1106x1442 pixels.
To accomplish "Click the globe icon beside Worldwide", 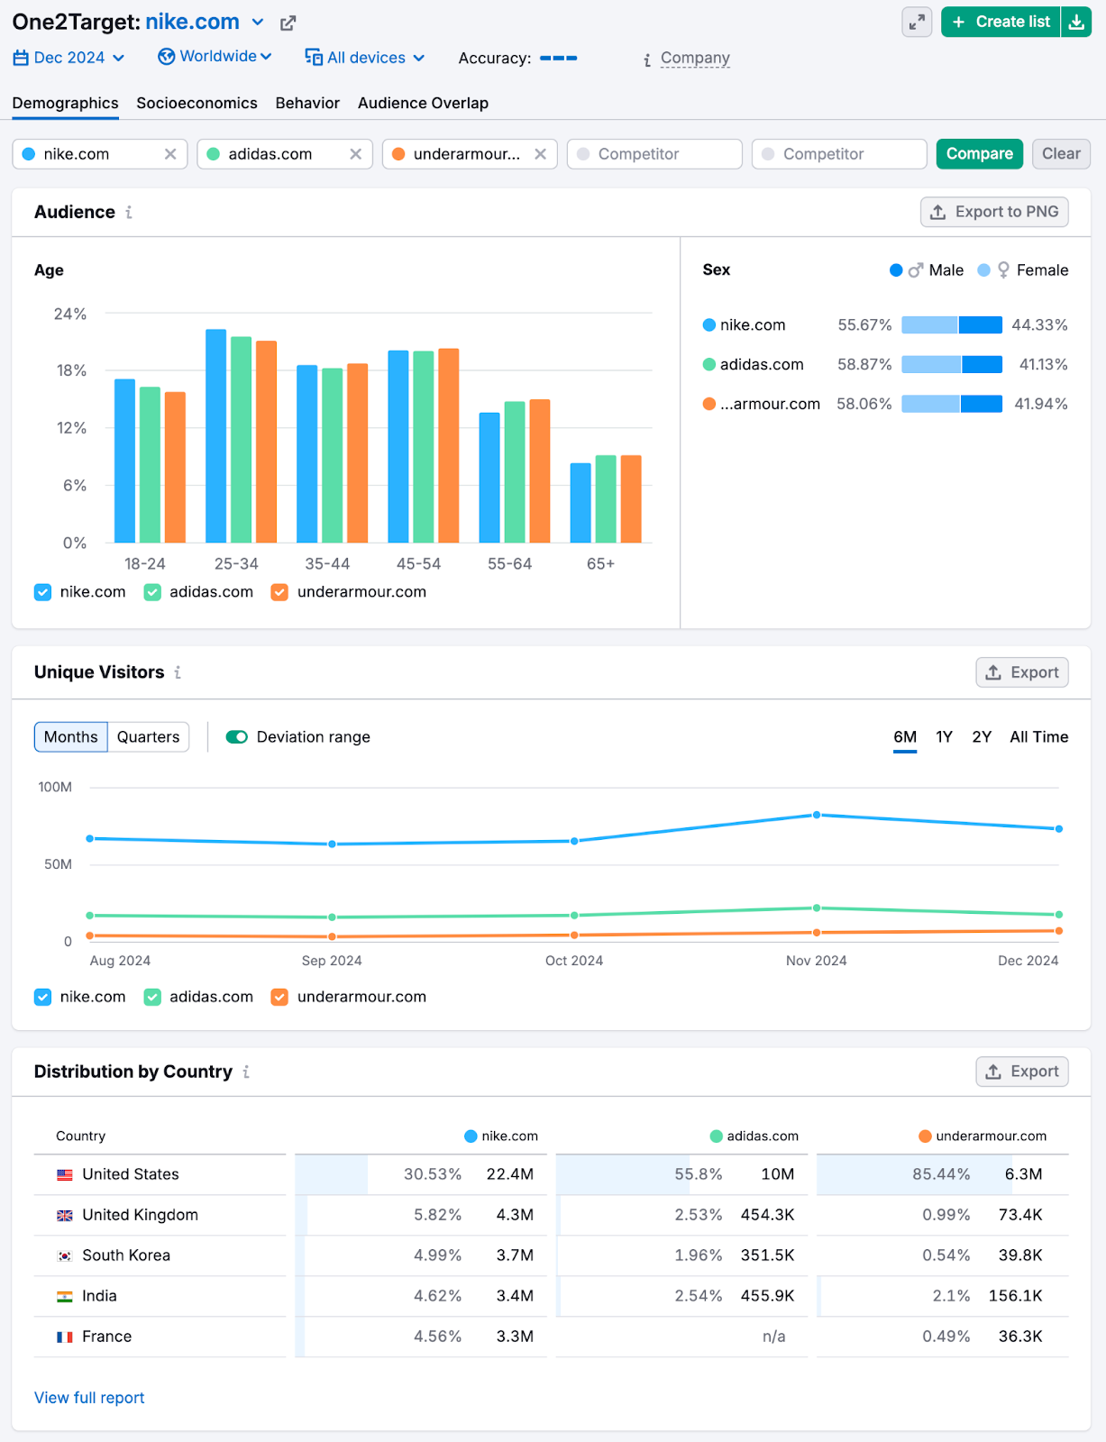I will pos(166,57).
